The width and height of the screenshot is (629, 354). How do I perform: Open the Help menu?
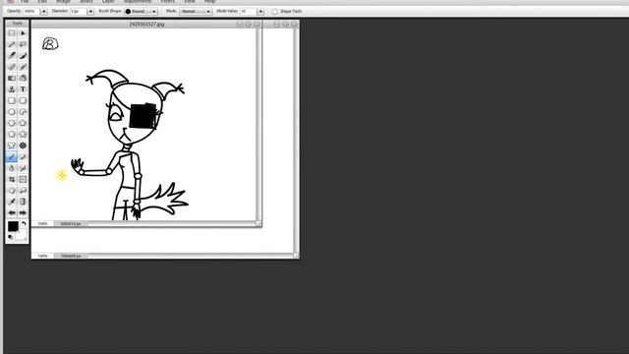tap(209, 2)
